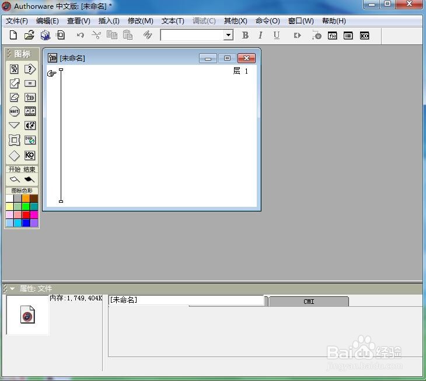
Task: Open the Variables window icon
Action: tap(348, 36)
